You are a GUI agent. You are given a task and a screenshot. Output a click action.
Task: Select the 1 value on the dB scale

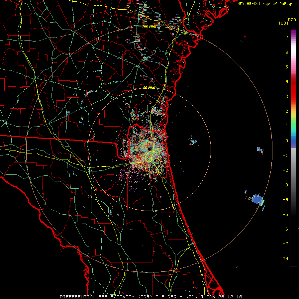point(287,126)
